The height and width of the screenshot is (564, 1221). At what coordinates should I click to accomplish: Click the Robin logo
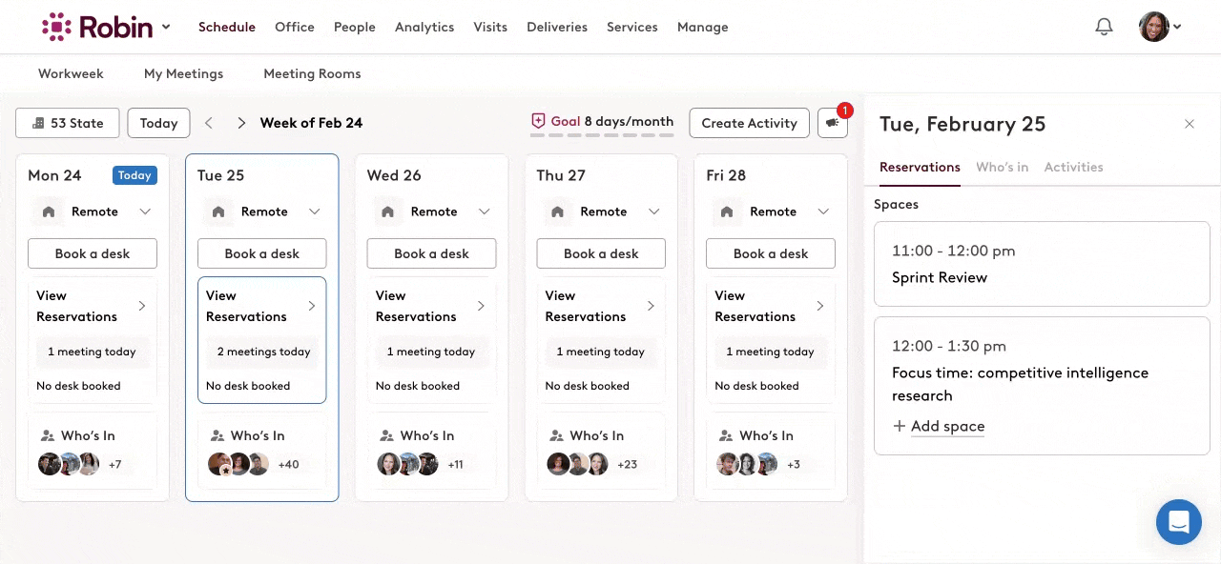pyautogui.click(x=97, y=27)
